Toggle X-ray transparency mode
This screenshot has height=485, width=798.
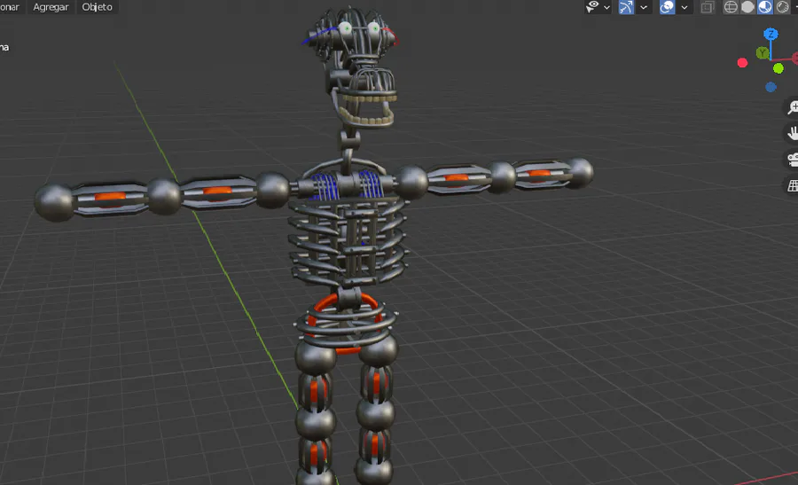[x=707, y=7]
